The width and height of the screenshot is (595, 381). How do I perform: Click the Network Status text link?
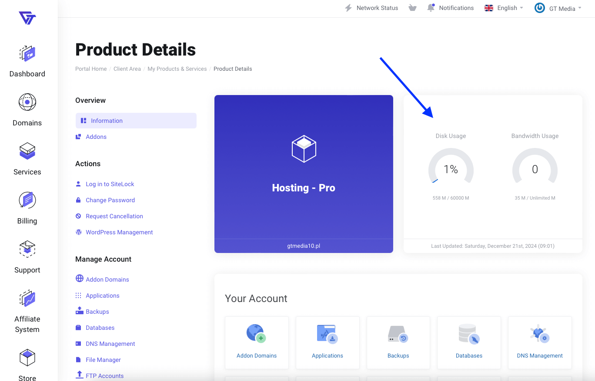pos(377,8)
